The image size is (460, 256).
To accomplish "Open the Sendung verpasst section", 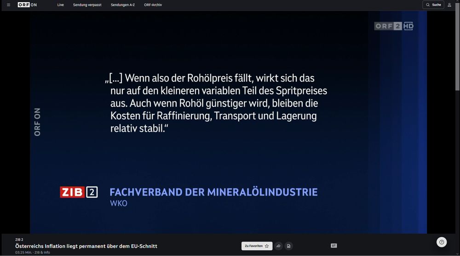I will click(87, 5).
